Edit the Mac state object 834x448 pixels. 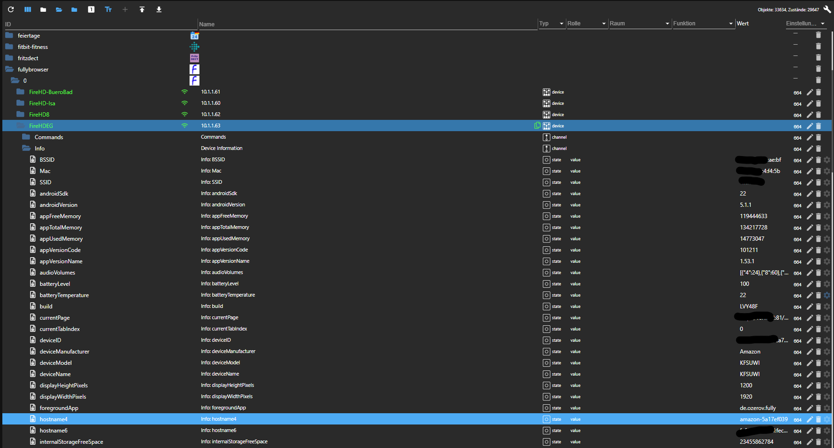click(x=810, y=171)
